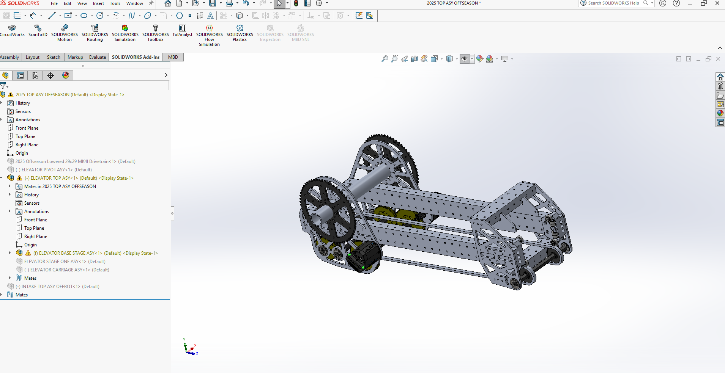
Task: Open Hide/Show Items dropdown arrow
Action: click(x=472, y=59)
